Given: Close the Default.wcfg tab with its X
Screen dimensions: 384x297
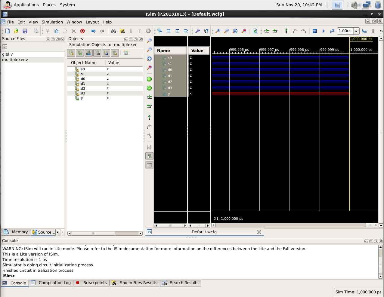Looking at the screenshot, I should click(259, 232).
